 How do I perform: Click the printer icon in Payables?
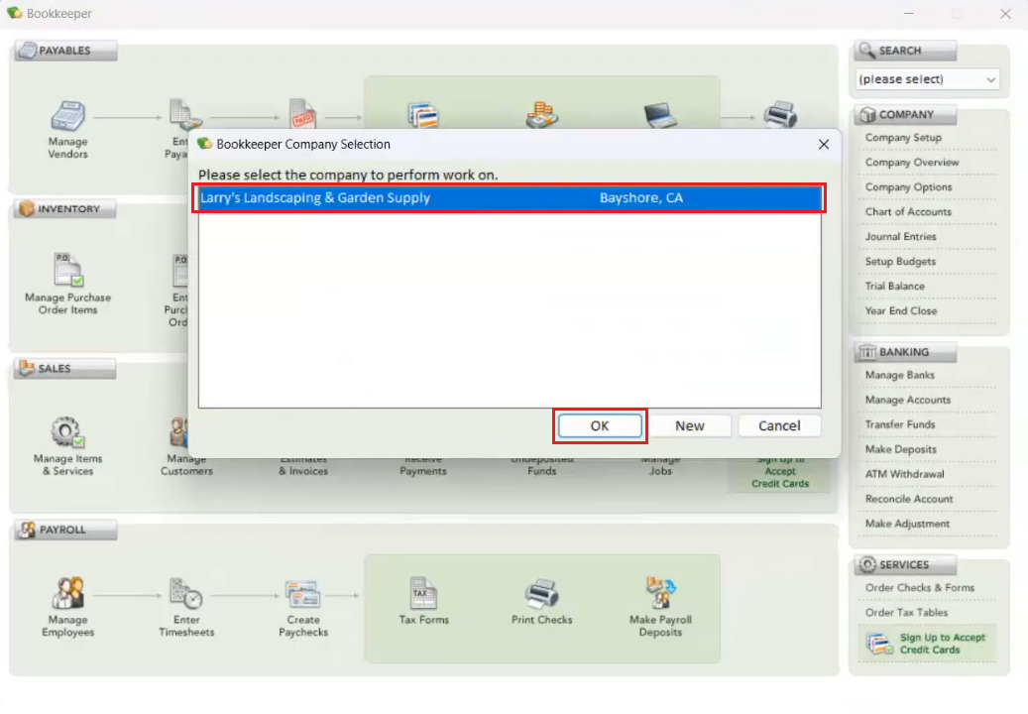780,114
